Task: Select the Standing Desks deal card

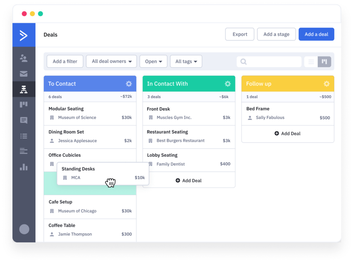Action: [x=103, y=173]
